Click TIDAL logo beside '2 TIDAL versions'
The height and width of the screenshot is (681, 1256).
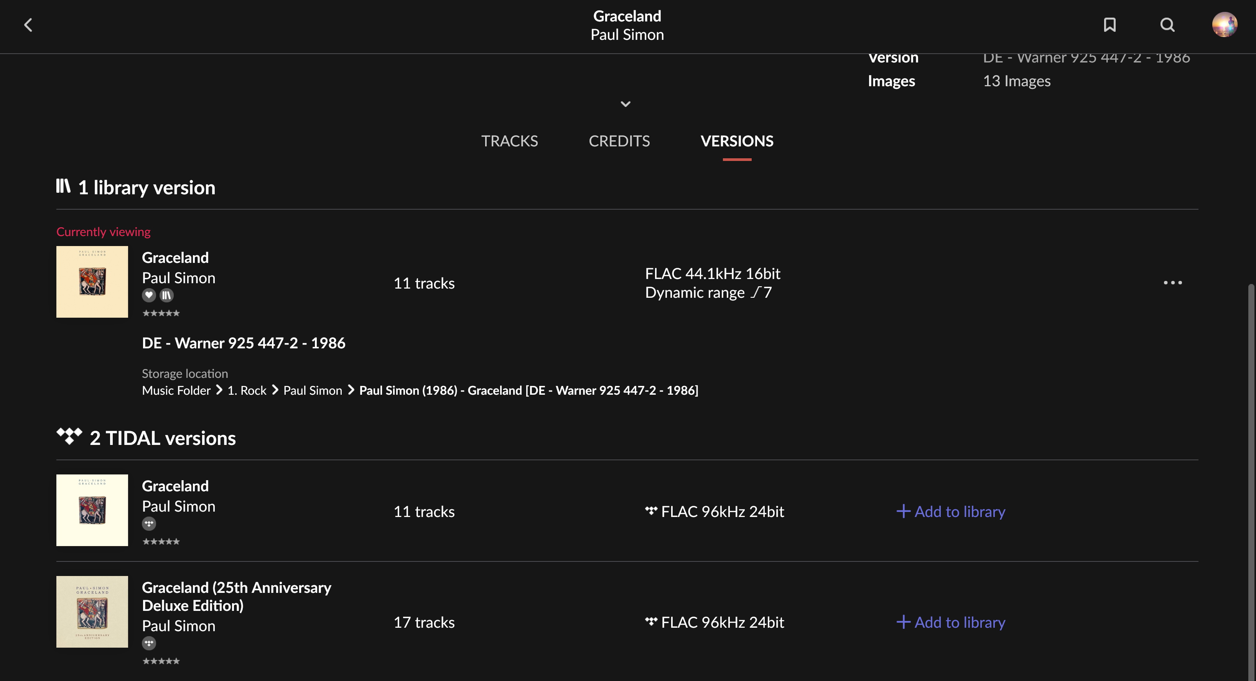(x=69, y=436)
